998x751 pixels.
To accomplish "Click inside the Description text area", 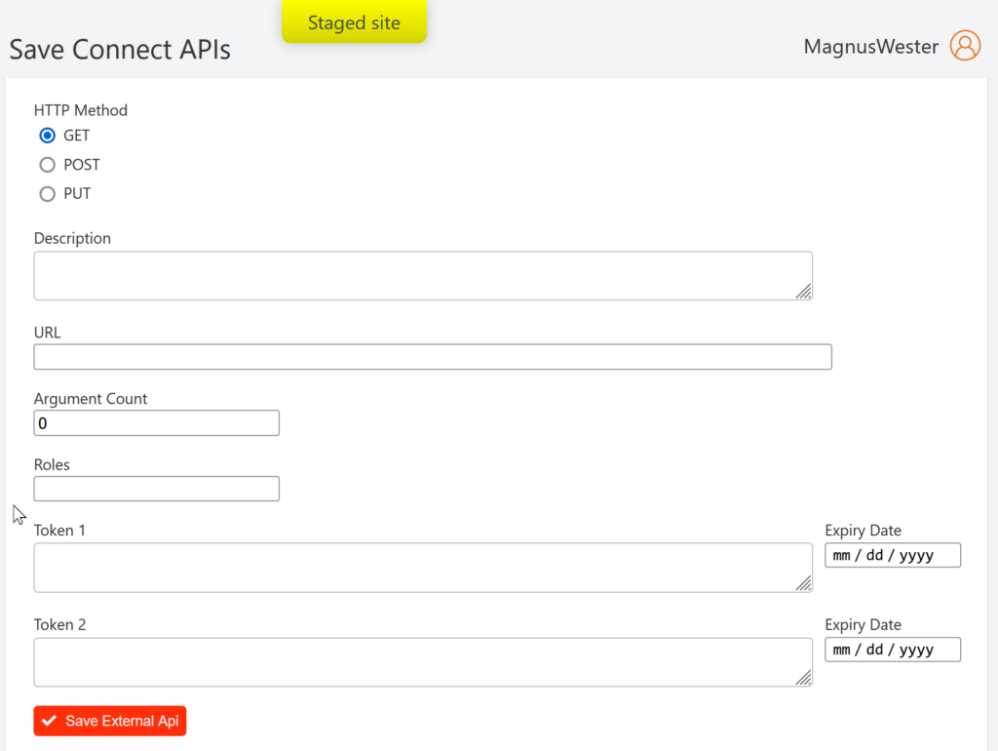I will (x=419, y=273).
